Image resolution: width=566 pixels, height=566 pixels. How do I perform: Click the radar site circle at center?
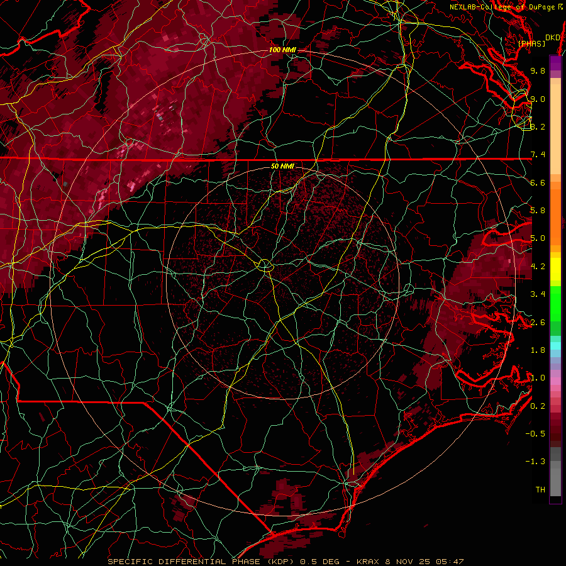[265, 265]
